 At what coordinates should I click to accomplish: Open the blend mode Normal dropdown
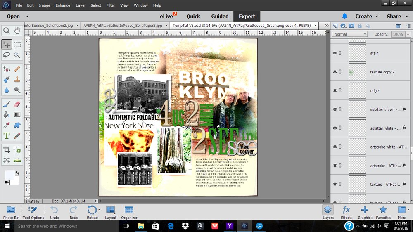(x=349, y=34)
